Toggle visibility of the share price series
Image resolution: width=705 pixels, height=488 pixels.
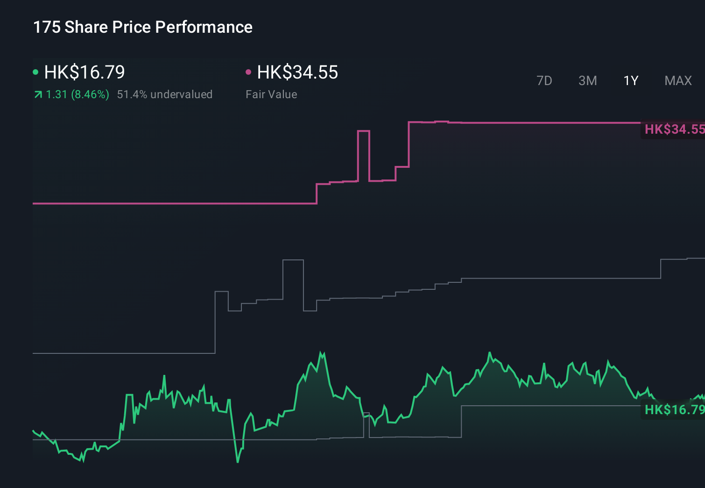[x=35, y=72]
